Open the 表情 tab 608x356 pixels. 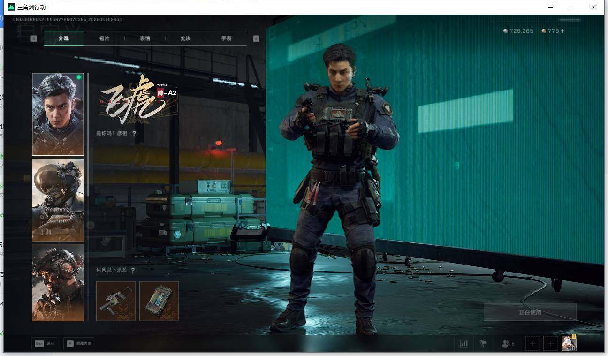click(x=145, y=38)
